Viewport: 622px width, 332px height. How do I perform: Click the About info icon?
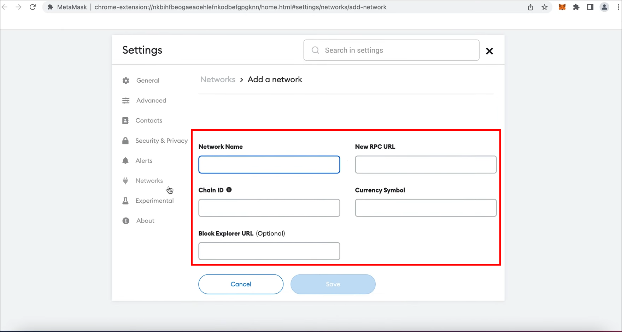click(126, 221)
